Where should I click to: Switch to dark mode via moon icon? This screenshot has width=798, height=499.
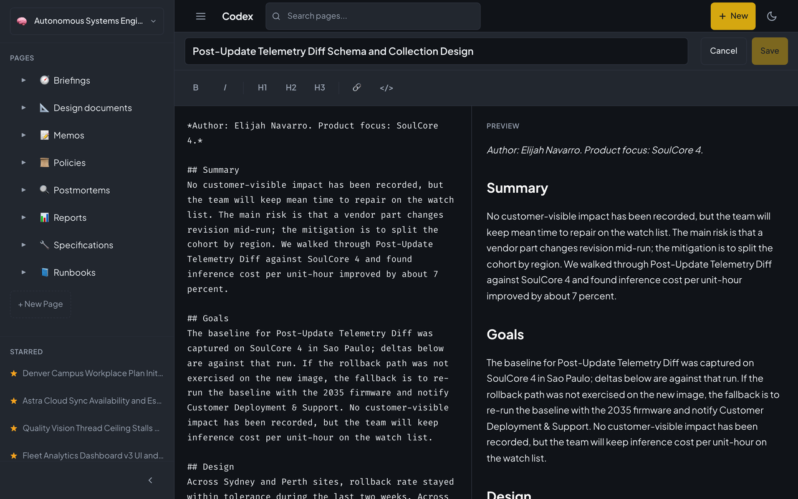(772, 16)
